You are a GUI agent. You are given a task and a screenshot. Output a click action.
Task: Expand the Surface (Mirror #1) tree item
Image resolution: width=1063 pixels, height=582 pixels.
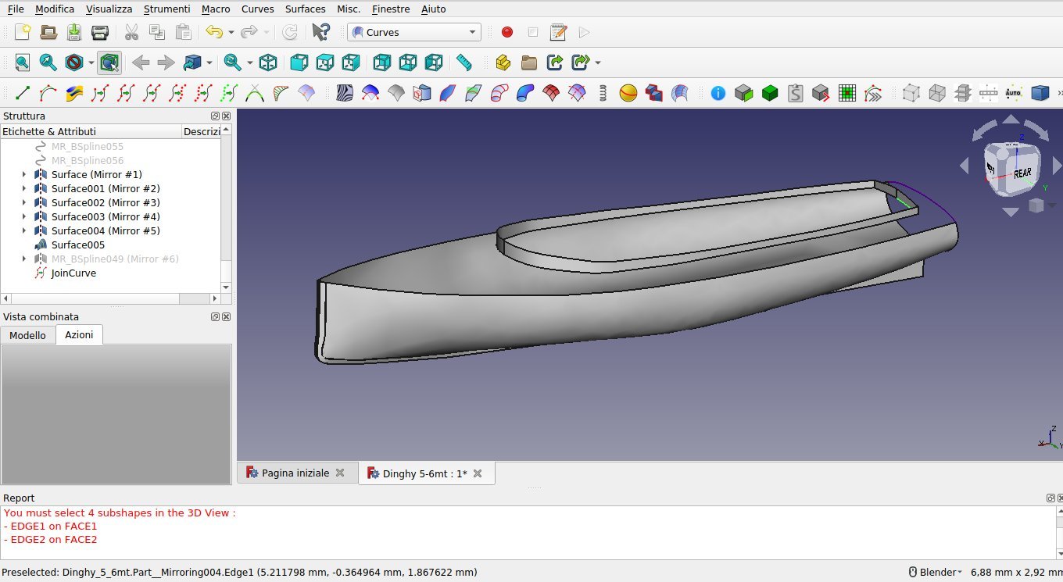coord(23,174)
